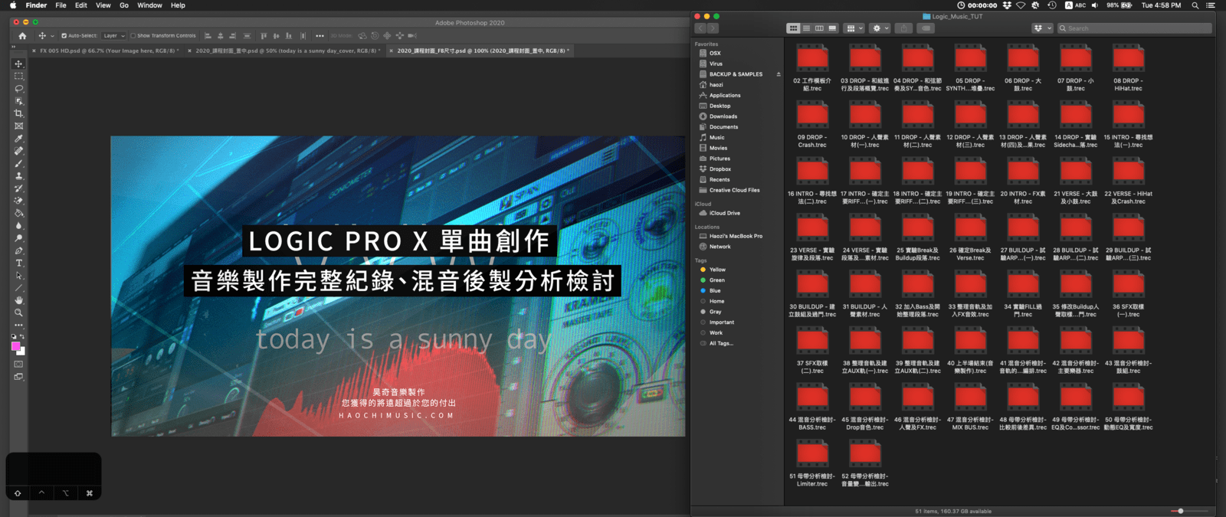Image resolution: width=1226 pixels, height=517 pixels.
Task: Open the foreground magenta color swatch
Action: [x=15, y=346]
